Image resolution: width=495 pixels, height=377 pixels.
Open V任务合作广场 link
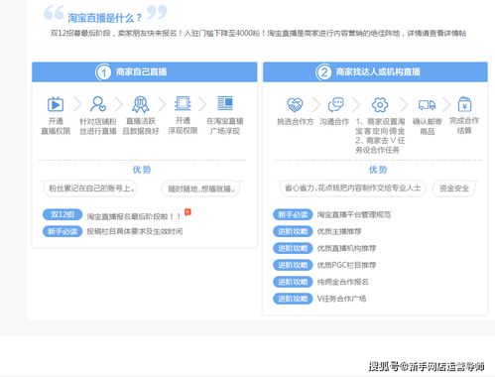click(x=341, y=299)
